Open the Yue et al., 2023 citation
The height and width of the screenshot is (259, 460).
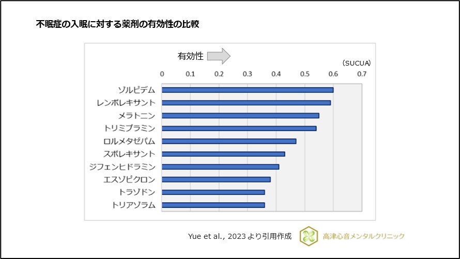(240, 236)
